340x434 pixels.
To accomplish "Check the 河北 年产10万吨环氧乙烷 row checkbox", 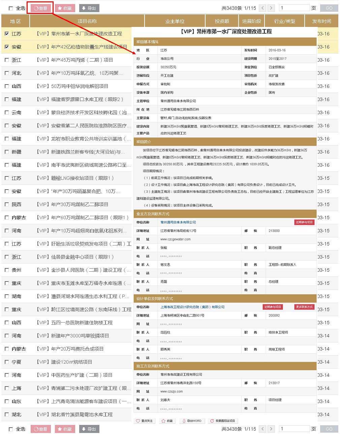I will click(x=7, y=73).
